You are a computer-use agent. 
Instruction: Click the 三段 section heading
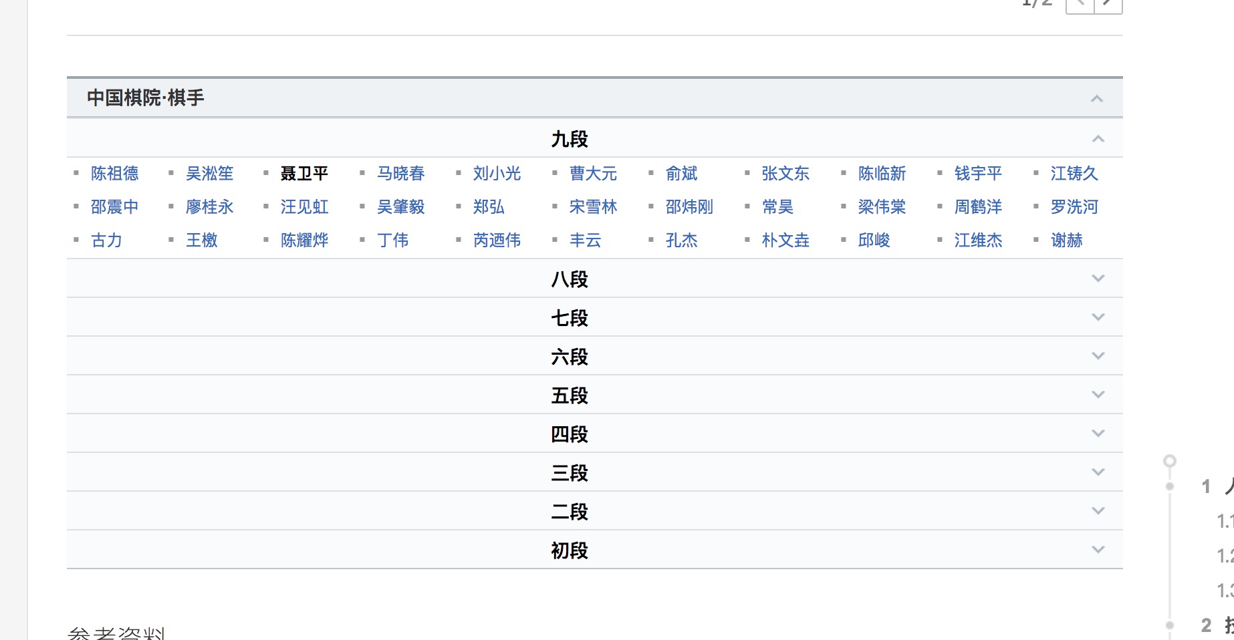570,473
